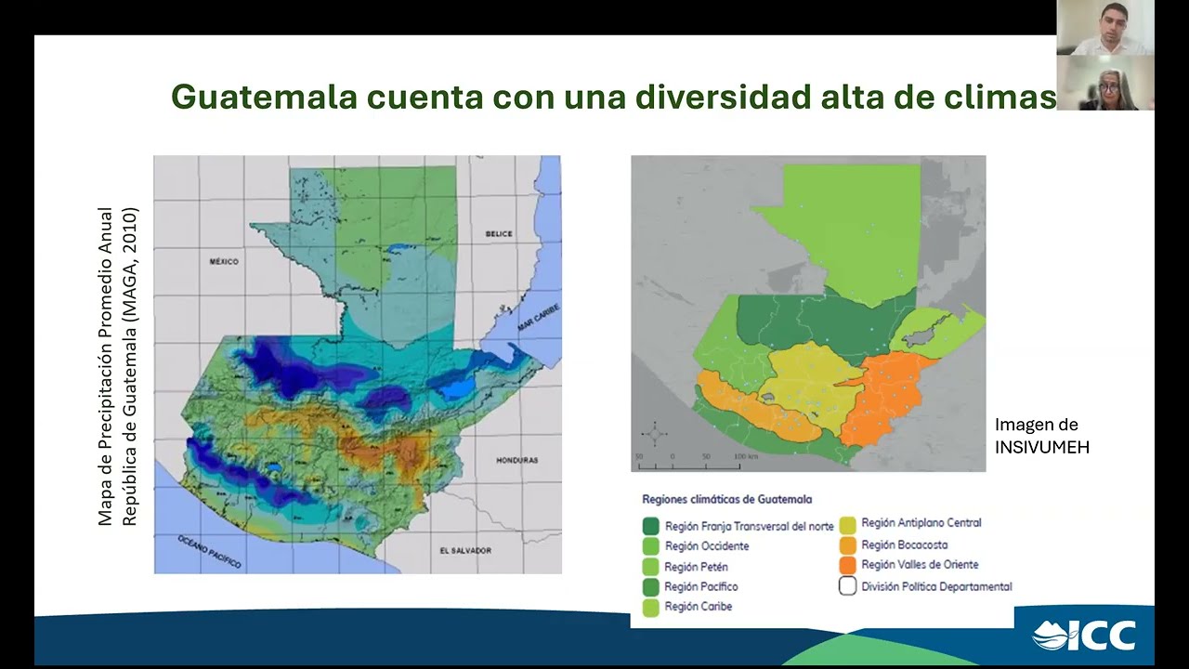
Task: Click the 'División Política Departamental' legend text
Action: click(936, 586)
